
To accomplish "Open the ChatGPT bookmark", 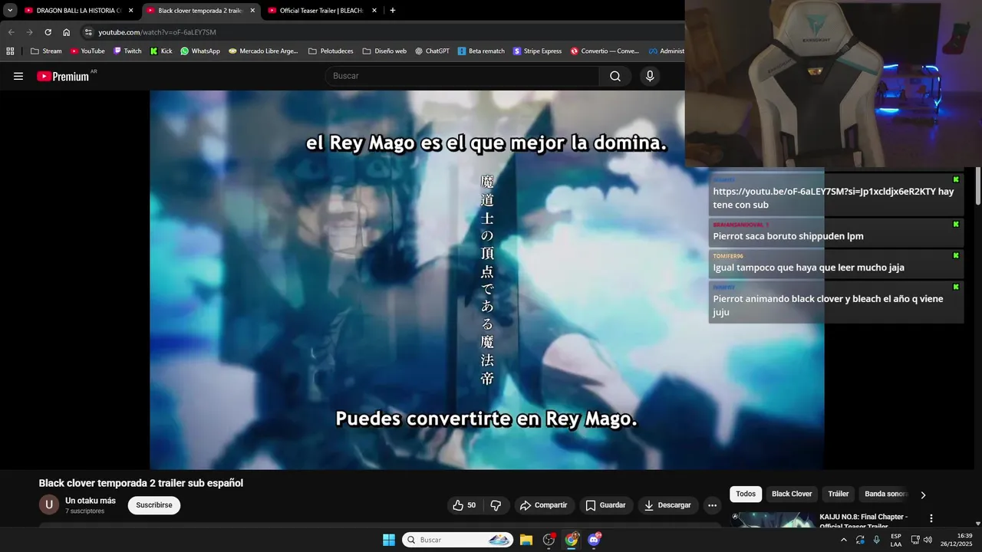I will click(x=432, y=51).
